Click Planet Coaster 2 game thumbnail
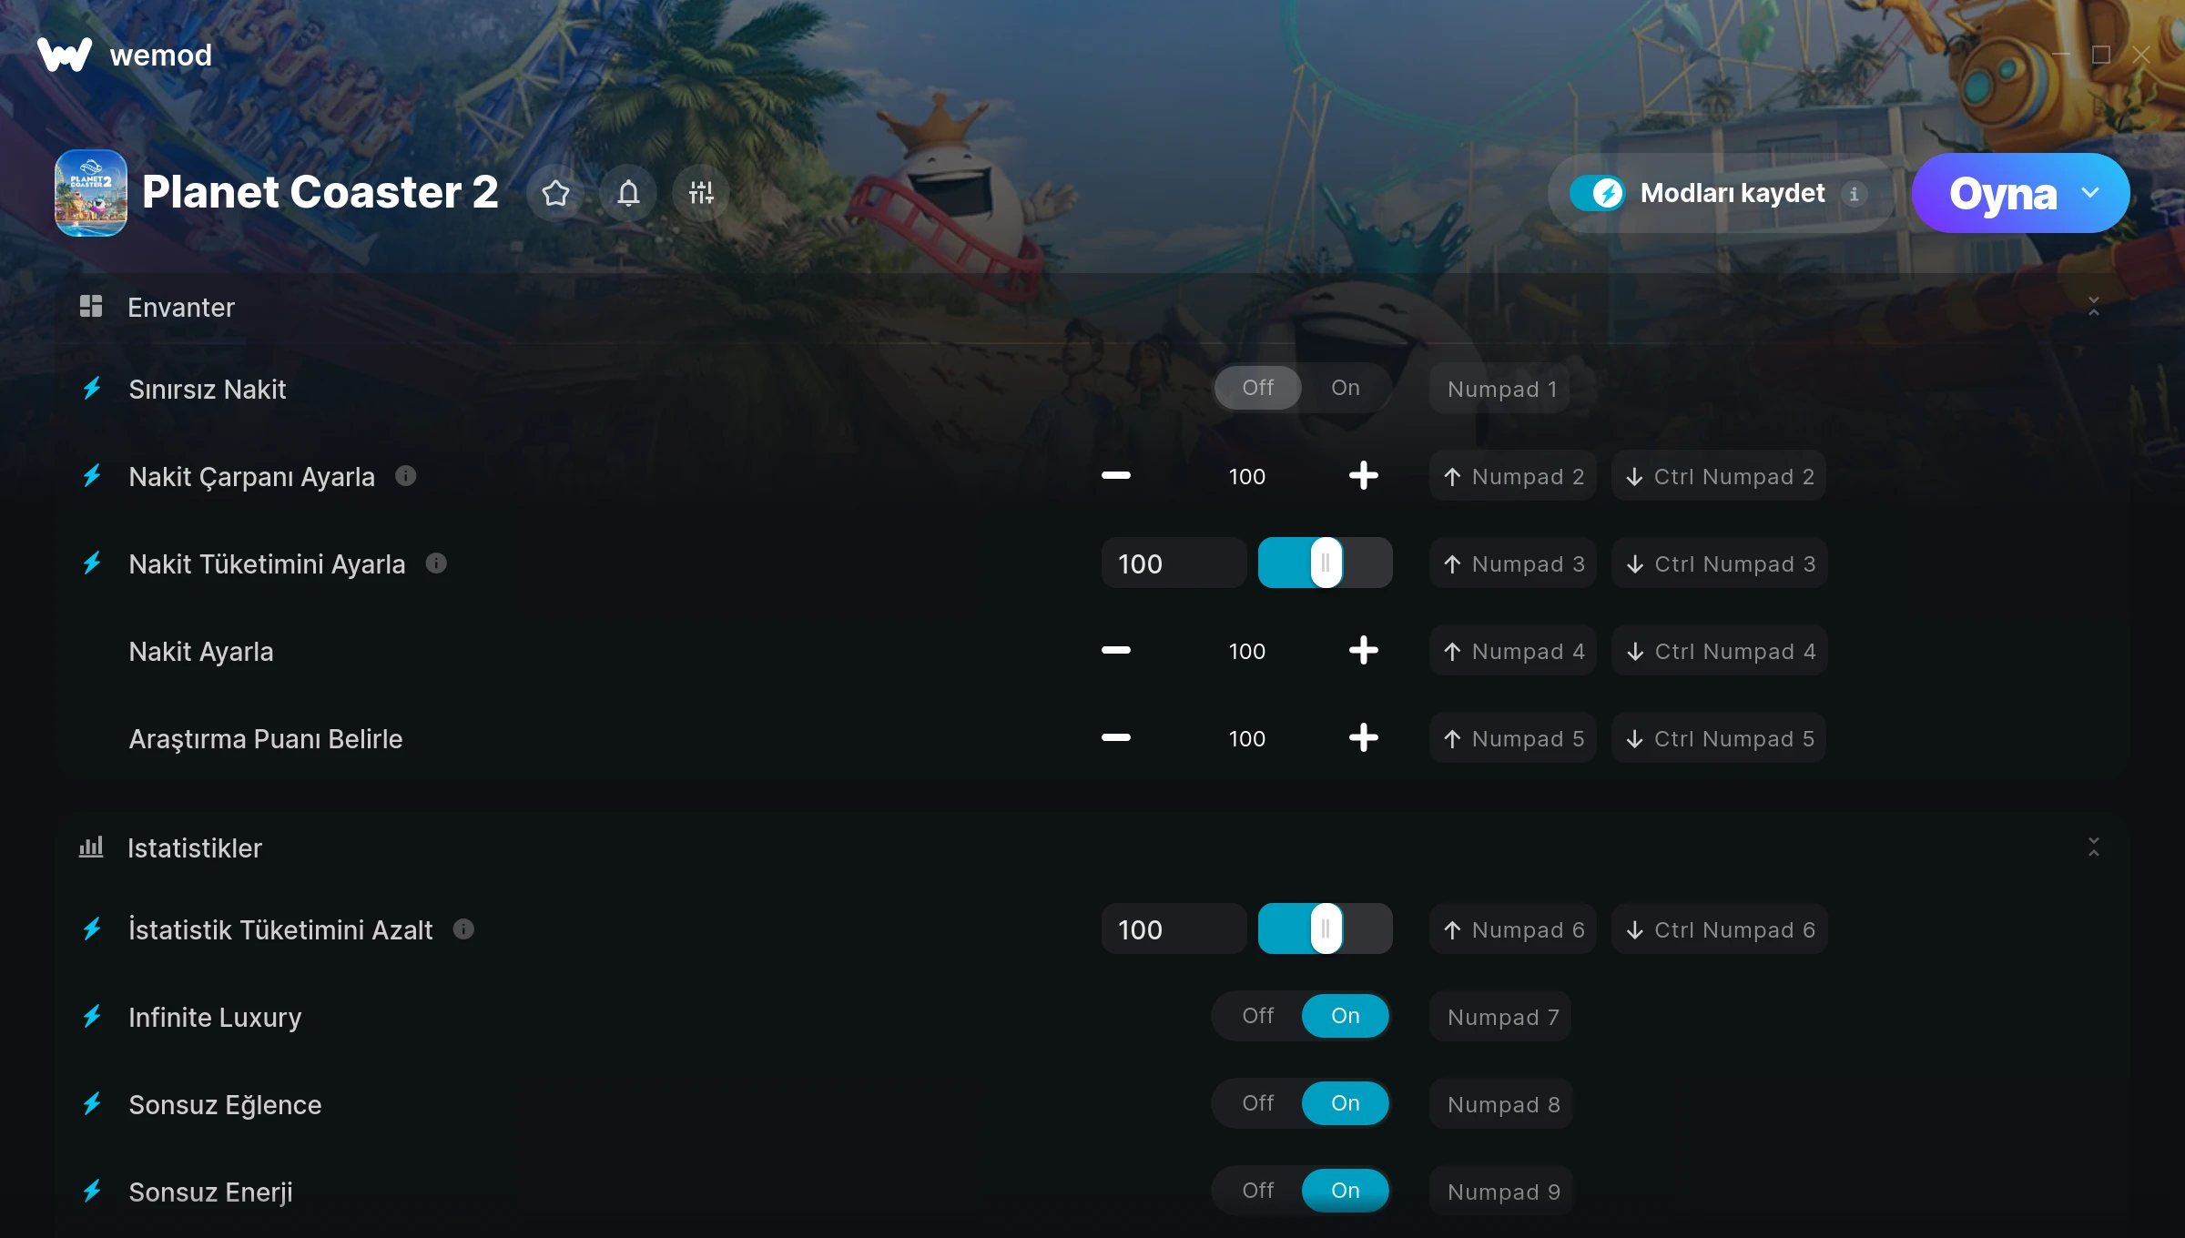Image resolution: width=2185 pixels, height=1238 pixels. pos(91,193)
